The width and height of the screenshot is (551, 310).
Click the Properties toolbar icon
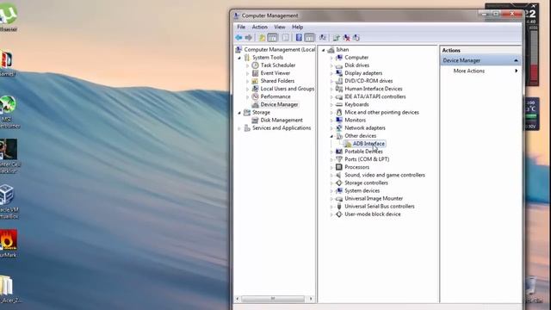(285, 38)
